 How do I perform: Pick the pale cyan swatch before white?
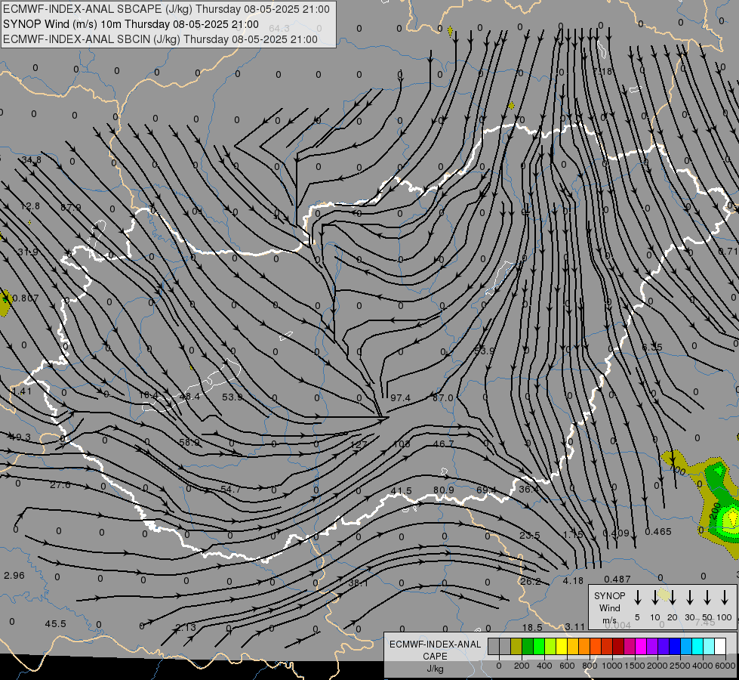(x=709, y=647)
